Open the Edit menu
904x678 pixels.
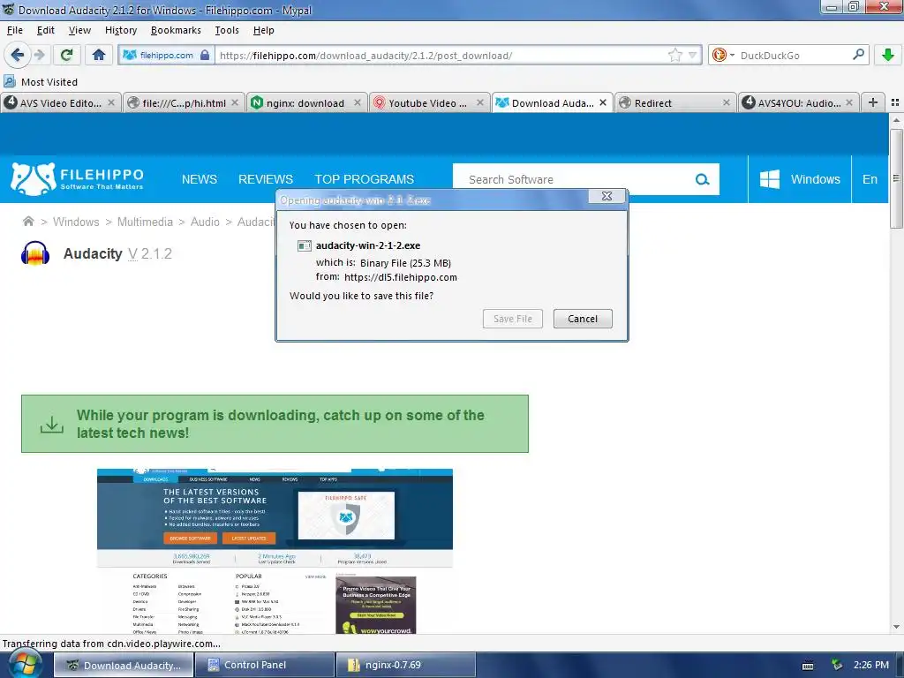click(46, 30)
